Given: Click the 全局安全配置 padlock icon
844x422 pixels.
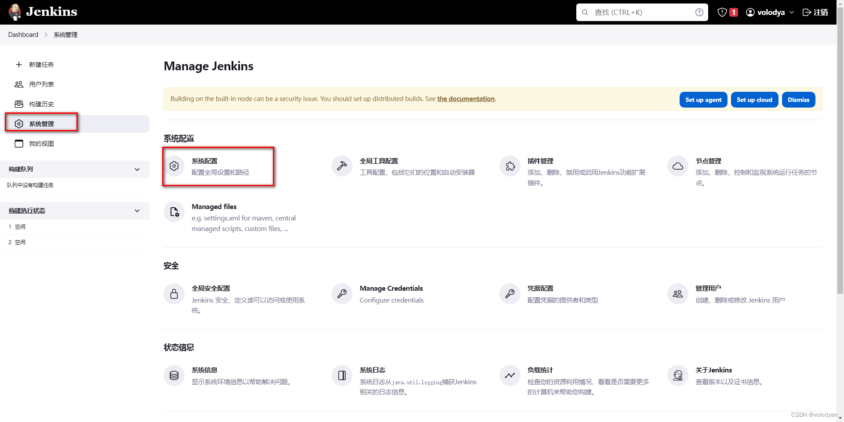Looking at the screenshot, I should (174, 294).
